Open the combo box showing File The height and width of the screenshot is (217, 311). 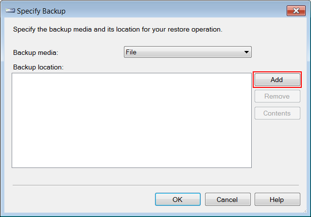(188, 52)
